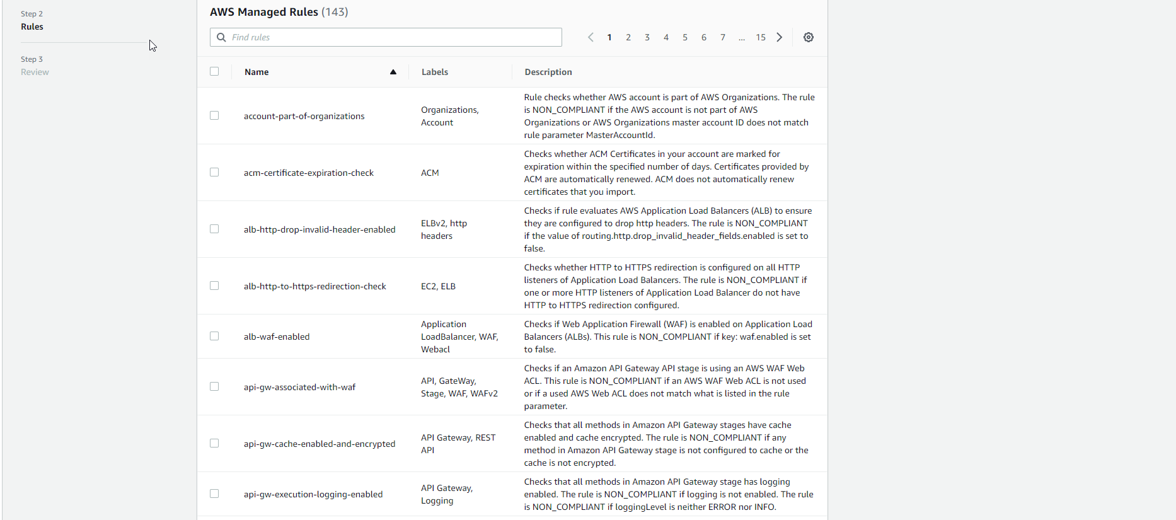Click the account-part-of-organizations rule name
The image size is (1176, 520).
click(304, 116)
